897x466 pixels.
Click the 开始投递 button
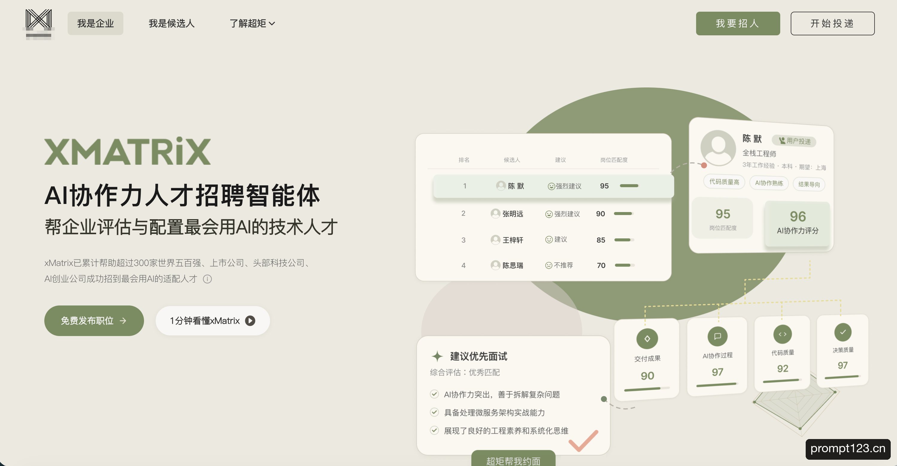[x=832, y=23]
